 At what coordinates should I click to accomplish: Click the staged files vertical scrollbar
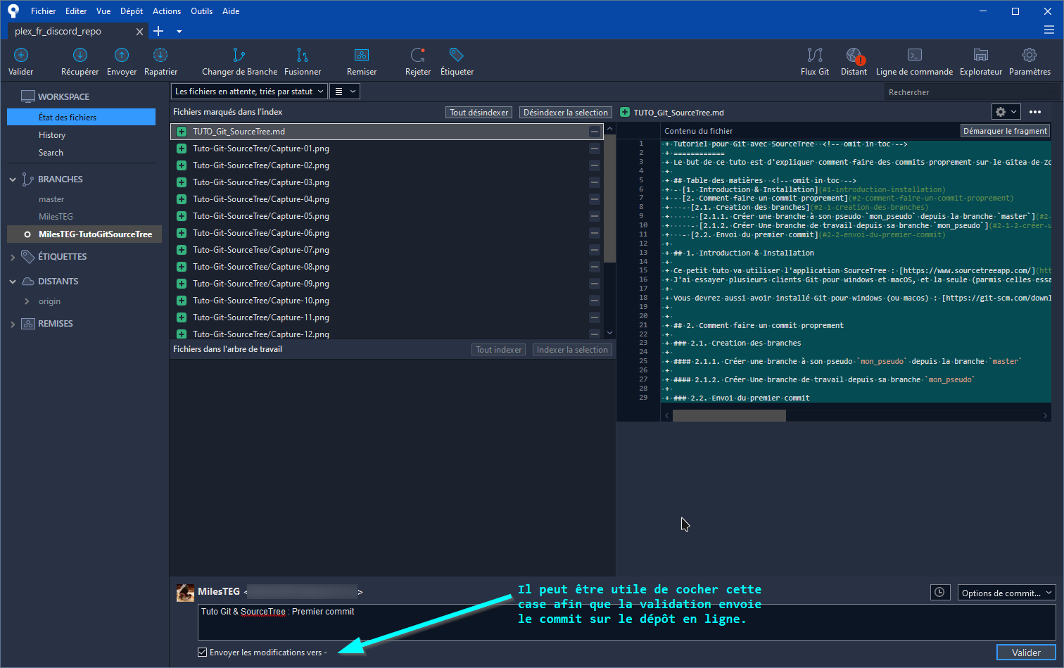[x=610, y=198]
